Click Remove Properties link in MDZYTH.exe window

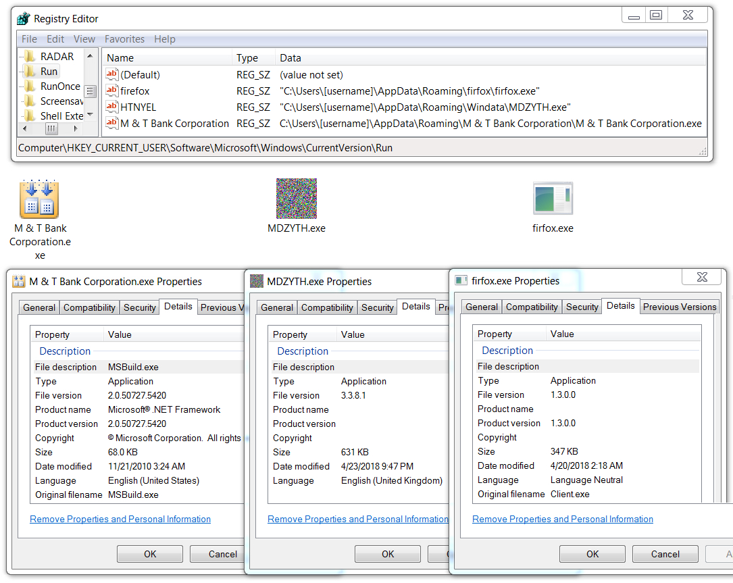point(357,519)
